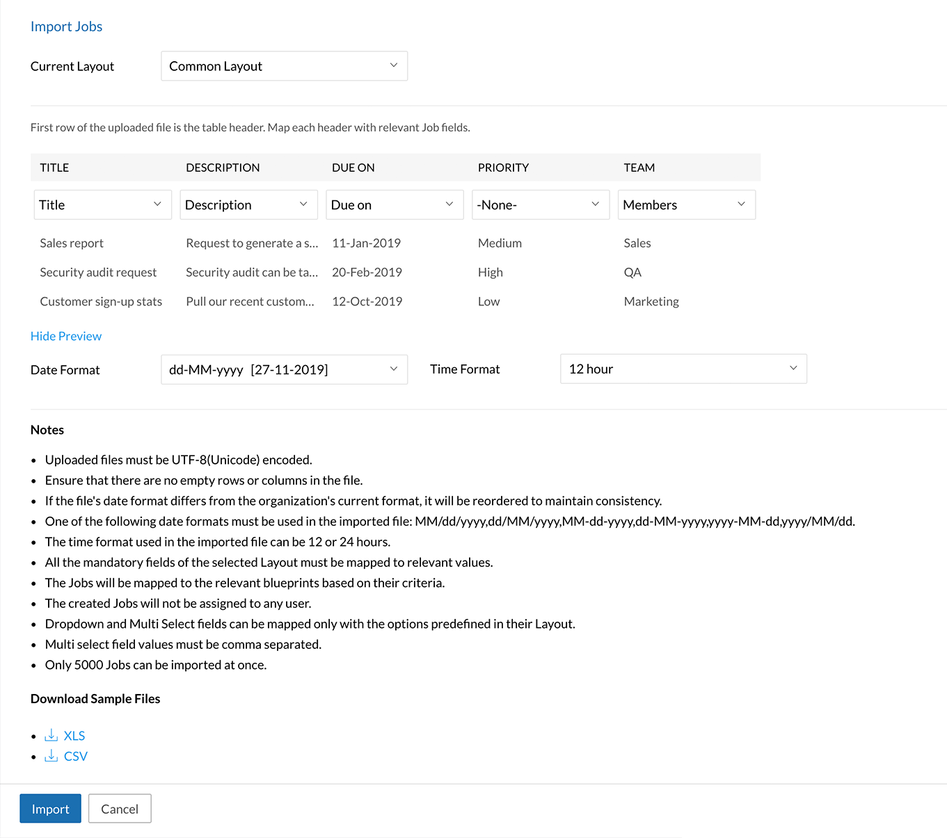947x838 pixels.
Task: Click the Hide Preview link
Action: click(66, 336)
